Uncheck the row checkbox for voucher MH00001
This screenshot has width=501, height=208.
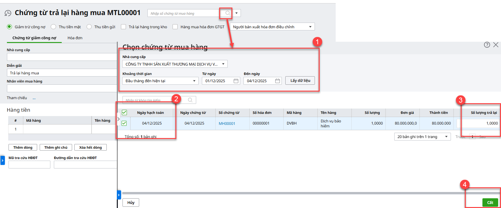(x=124, y=123)
